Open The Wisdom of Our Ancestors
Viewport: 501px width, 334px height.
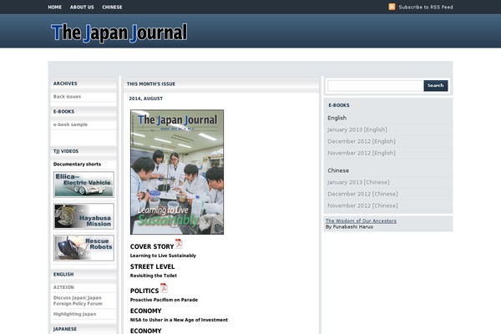(361, 220)
